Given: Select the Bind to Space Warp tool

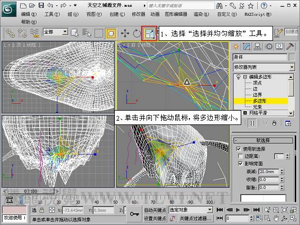Looking at the screenshot, I should (x=34, y=33).
